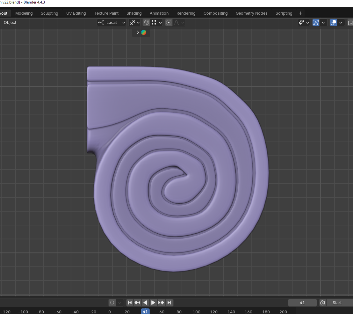Open the Local transform orientation dropdown
Screen dimensions: 353x314
[x=112, y=23]
